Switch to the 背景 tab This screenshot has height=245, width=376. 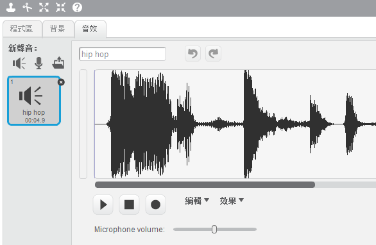tap(58, 29)
